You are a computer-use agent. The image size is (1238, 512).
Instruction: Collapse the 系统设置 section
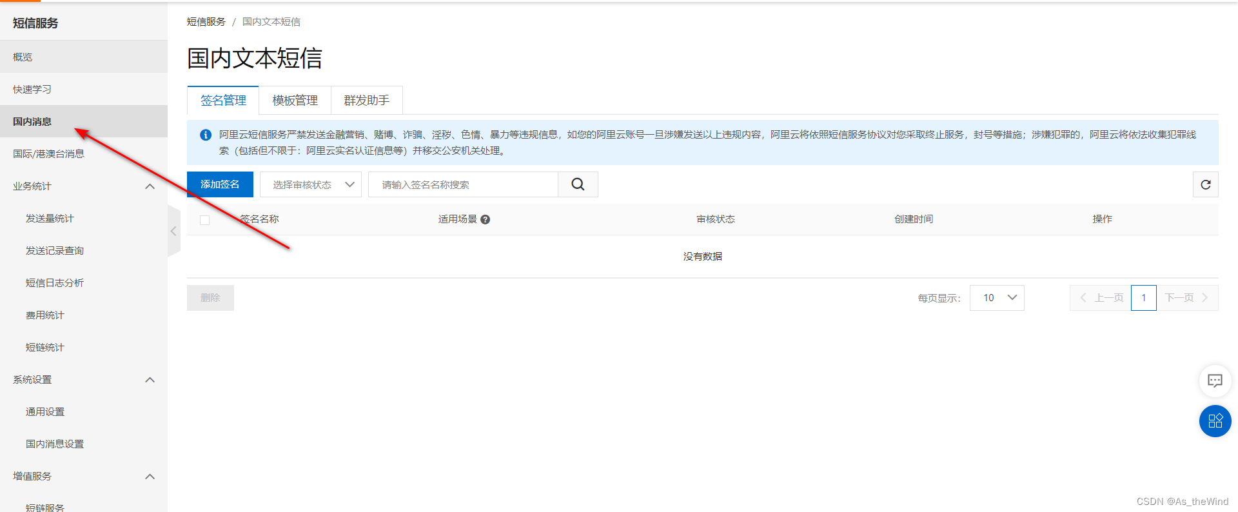pyautogui.click(x=150, y=380)
